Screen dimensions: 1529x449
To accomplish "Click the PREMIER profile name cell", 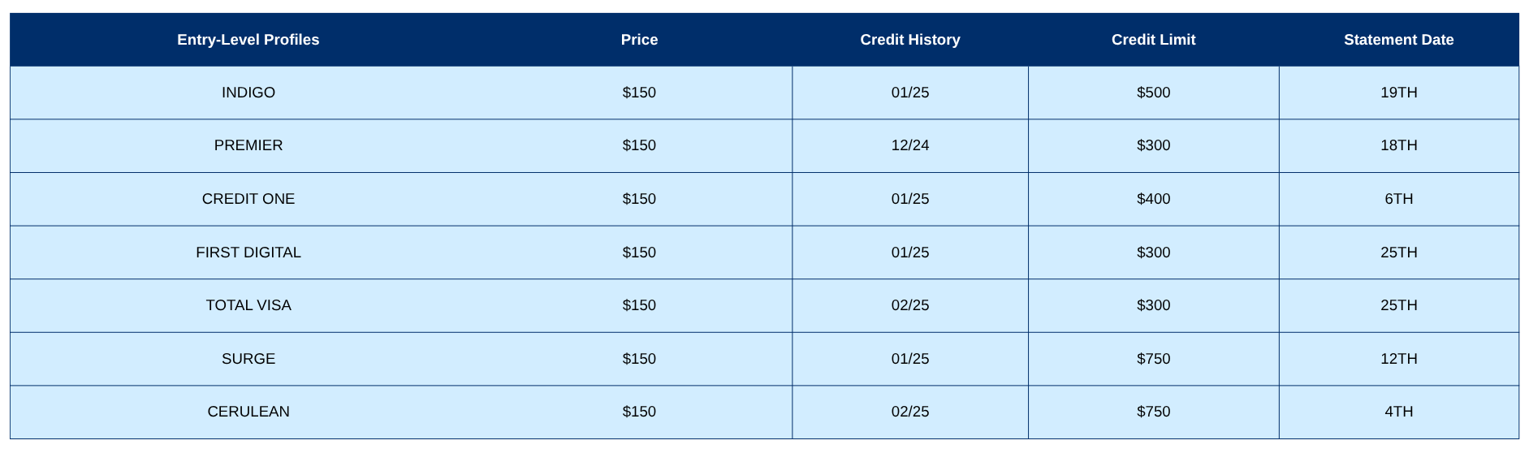I will coord(248,145).
